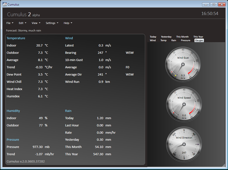
Task: Open the Temp graph tab
Action: pos(163,40)
